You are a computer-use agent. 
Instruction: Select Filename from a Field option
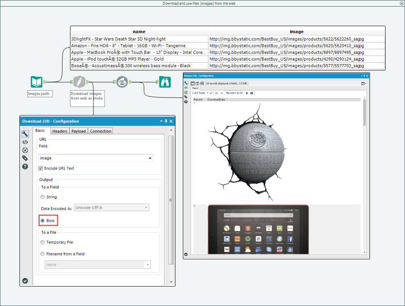[x=42, y=254]
